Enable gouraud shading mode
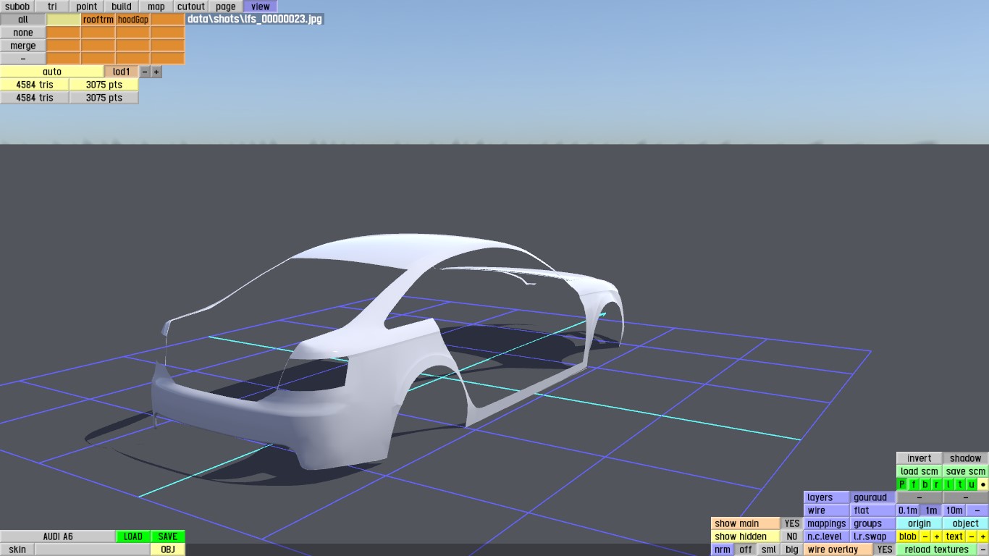Screen dimensions: 989x556 (x=872, y=497)
